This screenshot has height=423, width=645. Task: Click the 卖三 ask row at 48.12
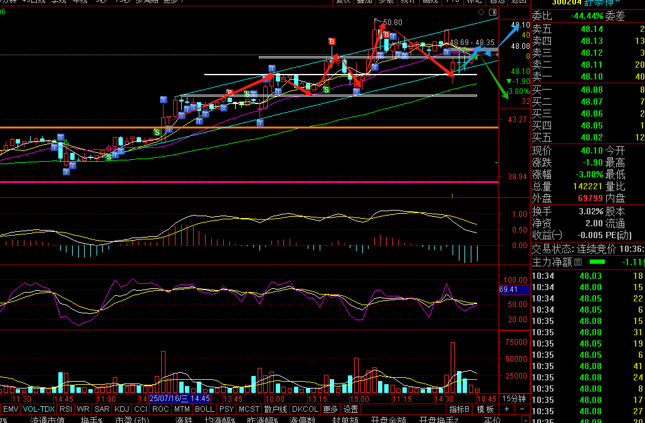tap(588, 53)
